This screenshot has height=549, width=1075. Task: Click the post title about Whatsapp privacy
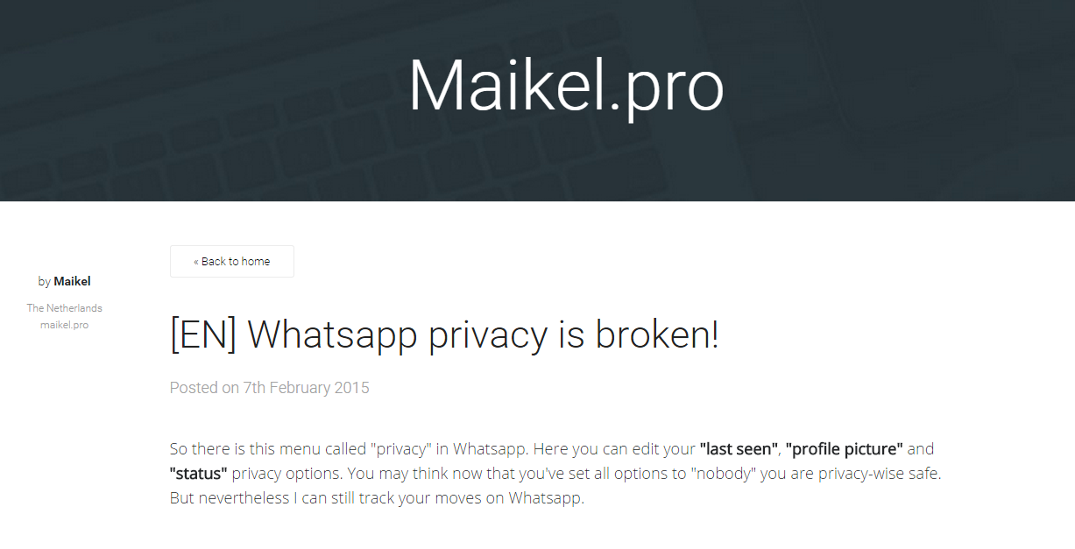(443, 334)
